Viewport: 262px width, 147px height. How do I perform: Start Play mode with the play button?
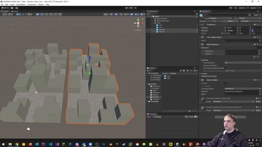126,8
